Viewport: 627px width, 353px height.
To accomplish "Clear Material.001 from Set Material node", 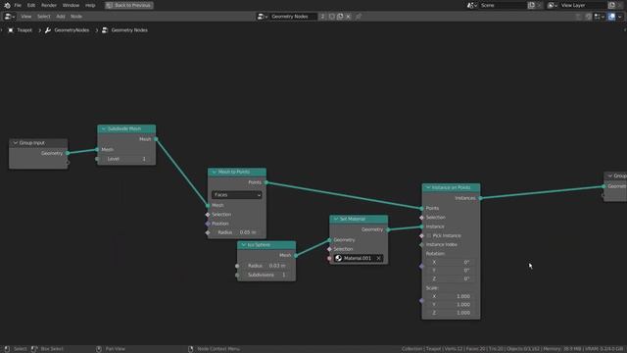I will pos(378,259).
